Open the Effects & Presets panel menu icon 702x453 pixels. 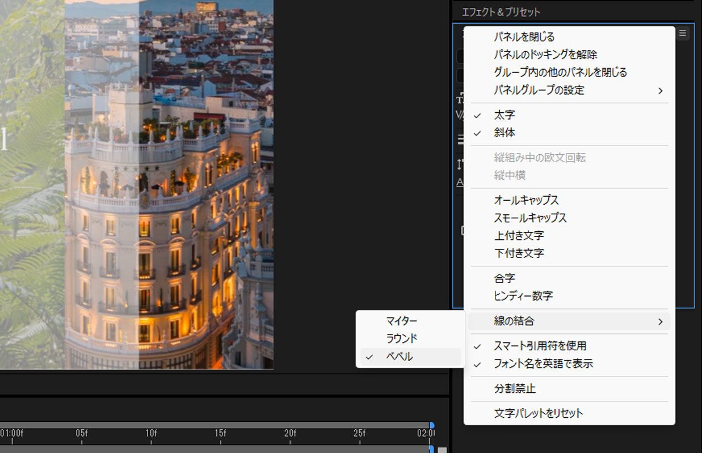[683, 33]
